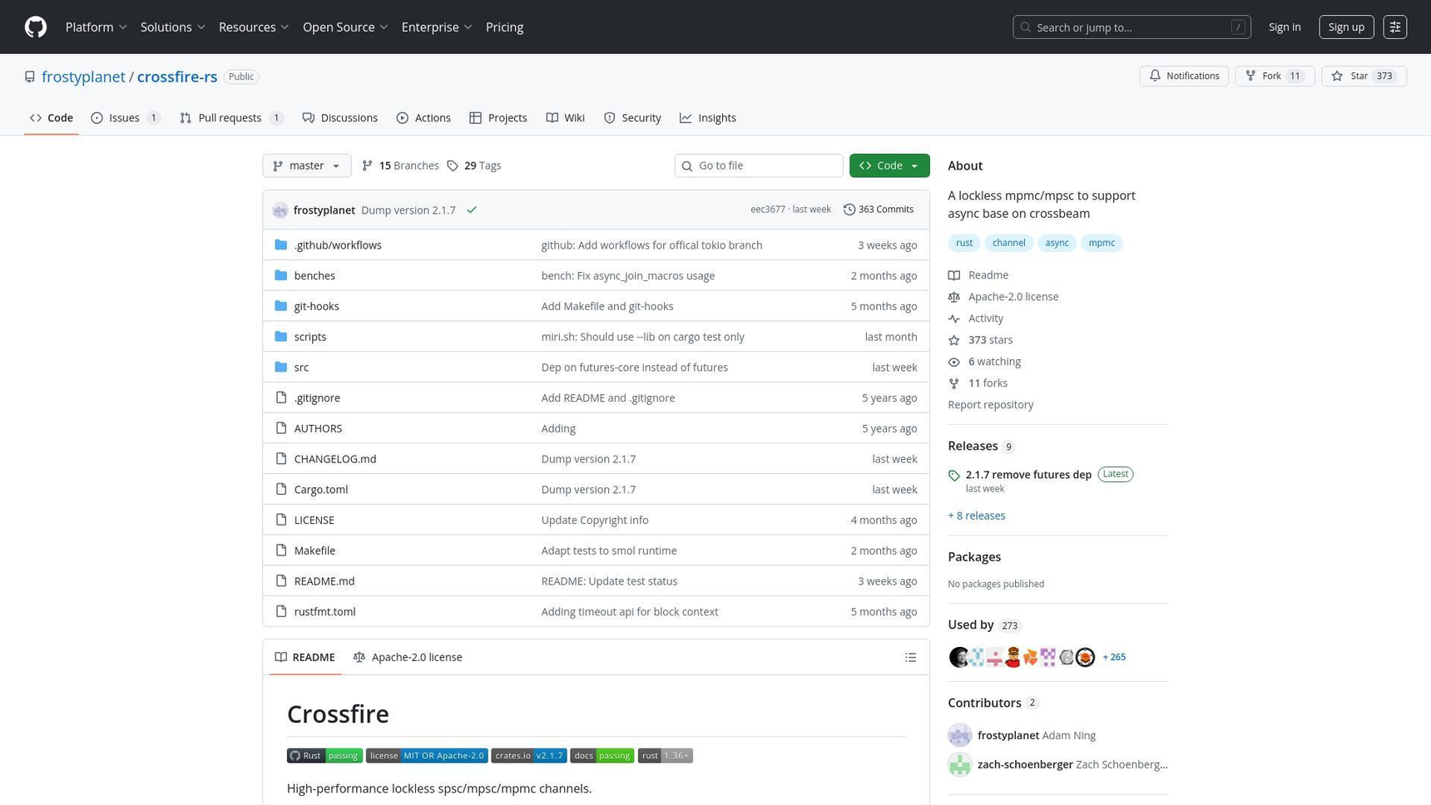
Task: Open the + 8 releases link
Action: 976,516
